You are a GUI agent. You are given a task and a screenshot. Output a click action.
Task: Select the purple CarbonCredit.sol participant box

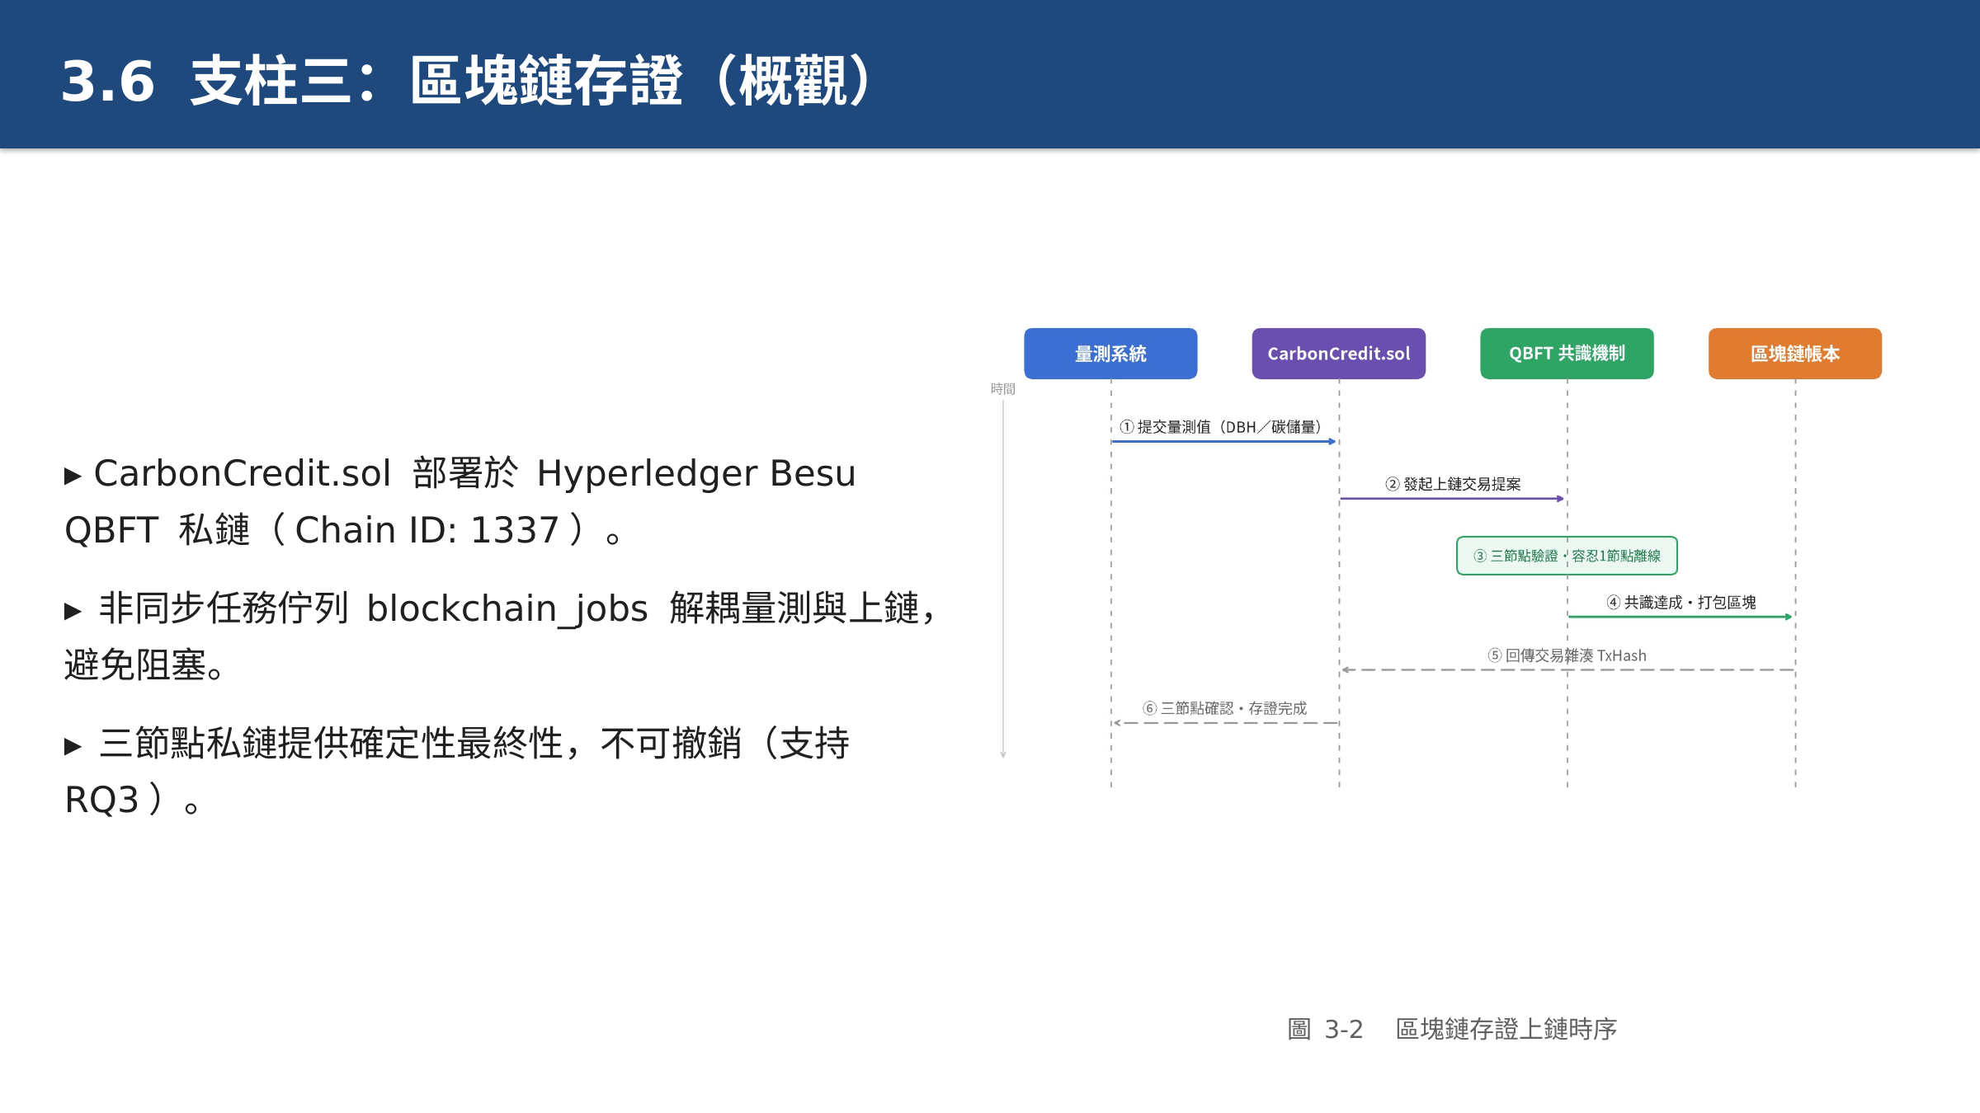point(1338,354)
